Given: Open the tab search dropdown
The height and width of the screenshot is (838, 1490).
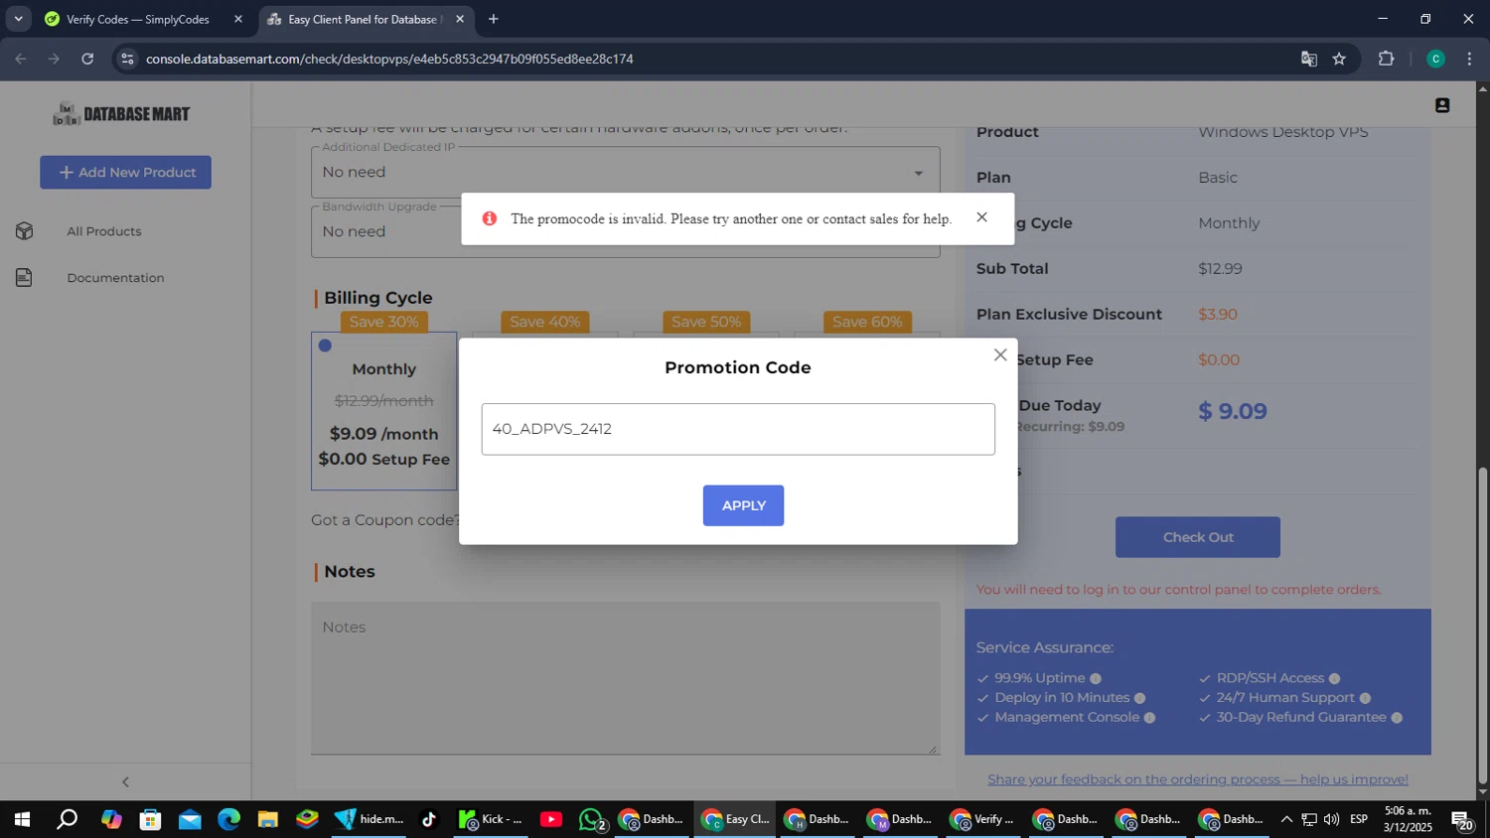Looking at the screenshot, I should pyautogui.click(x=18, y=19).
